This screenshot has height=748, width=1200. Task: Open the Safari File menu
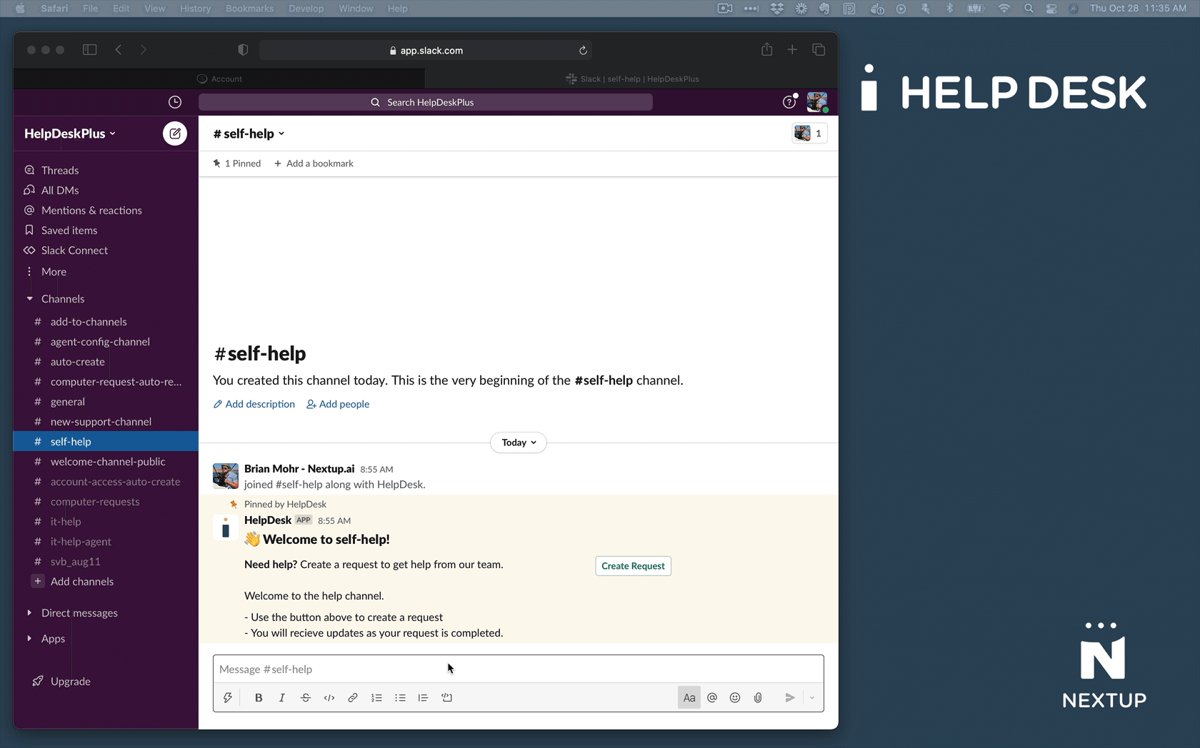pyautogui.click(x=90, y=9)
